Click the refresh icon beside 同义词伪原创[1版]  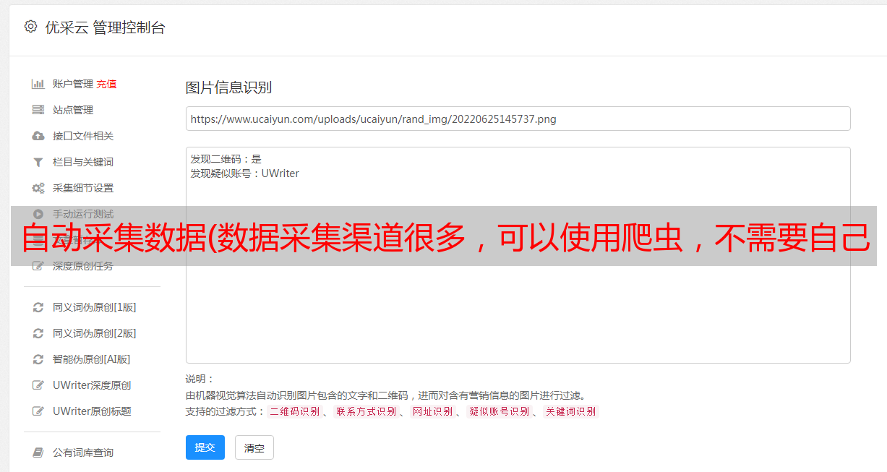38,307
